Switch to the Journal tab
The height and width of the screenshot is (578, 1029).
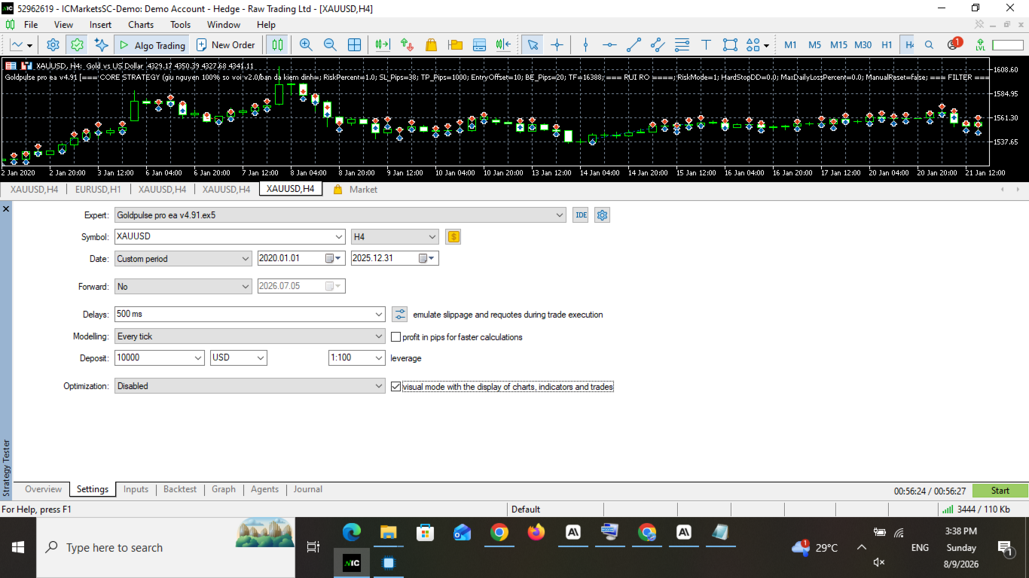[308, 489]
